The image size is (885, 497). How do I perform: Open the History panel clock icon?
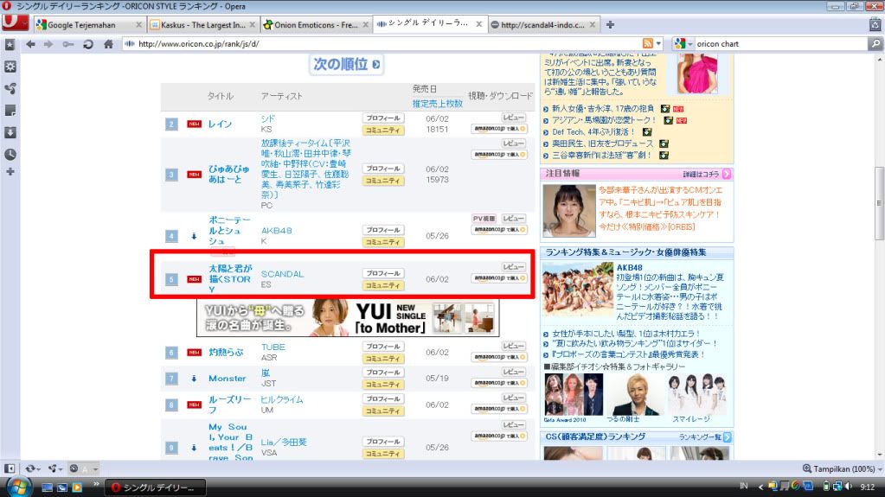10,154
